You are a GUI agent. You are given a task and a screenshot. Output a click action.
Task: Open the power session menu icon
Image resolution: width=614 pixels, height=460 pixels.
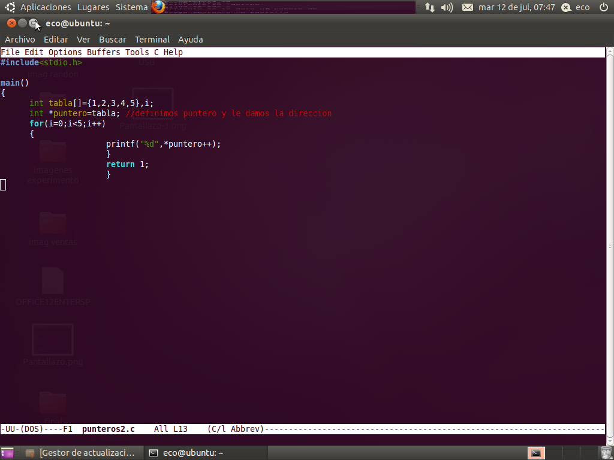604,7
